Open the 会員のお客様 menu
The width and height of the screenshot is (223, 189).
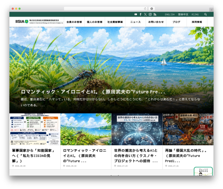(74, 22)
